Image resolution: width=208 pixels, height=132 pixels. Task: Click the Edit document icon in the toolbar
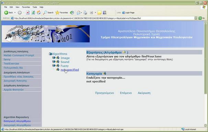(91, 13)
